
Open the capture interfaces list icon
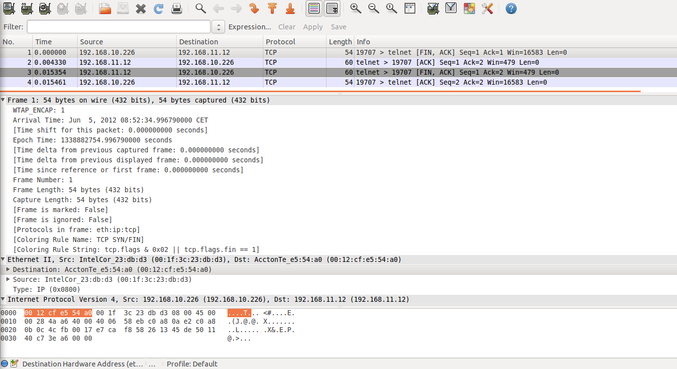pyautogui.click(x=9, y=8)
